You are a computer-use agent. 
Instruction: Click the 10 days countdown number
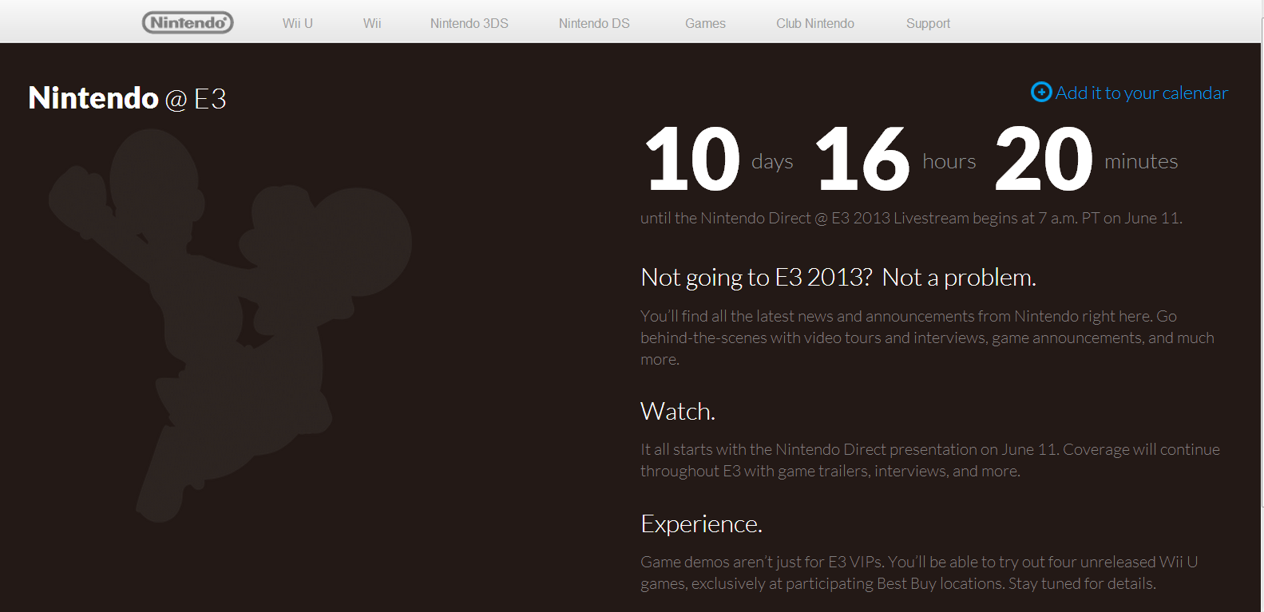692,160
